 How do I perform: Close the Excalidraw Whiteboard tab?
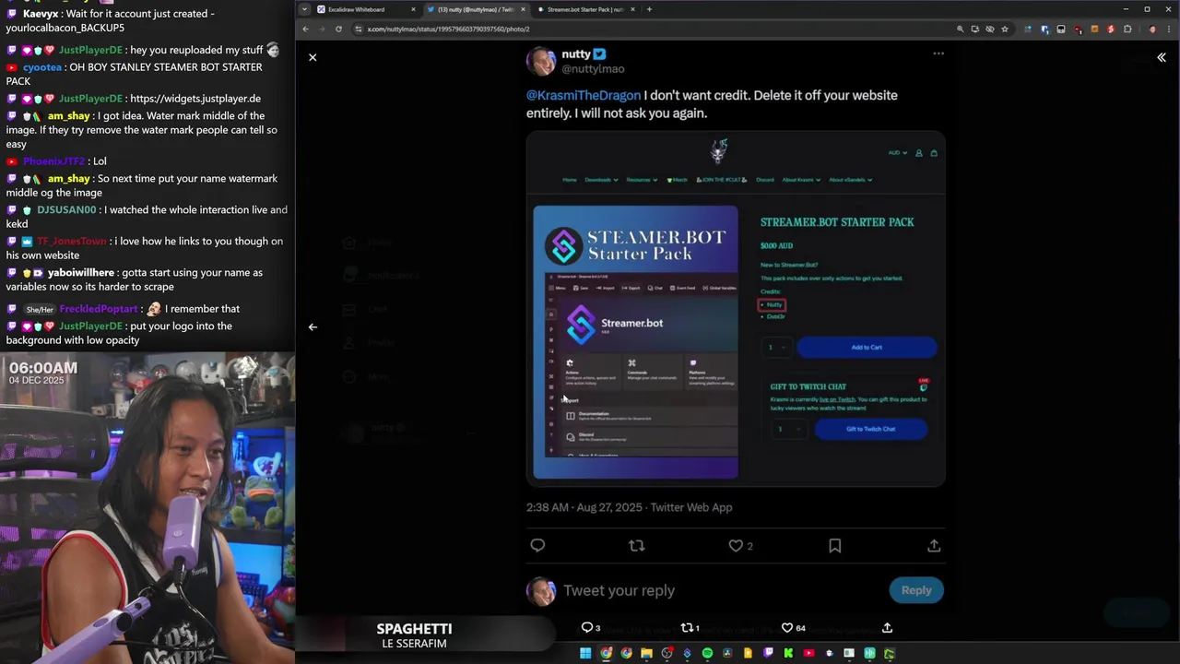pos(413,9)
